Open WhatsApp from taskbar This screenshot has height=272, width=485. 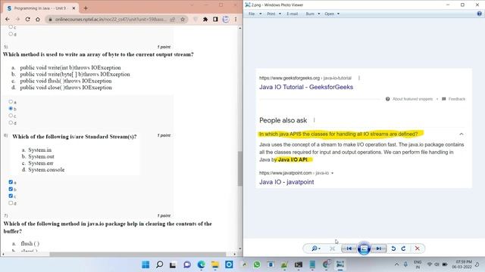point(257,264)
